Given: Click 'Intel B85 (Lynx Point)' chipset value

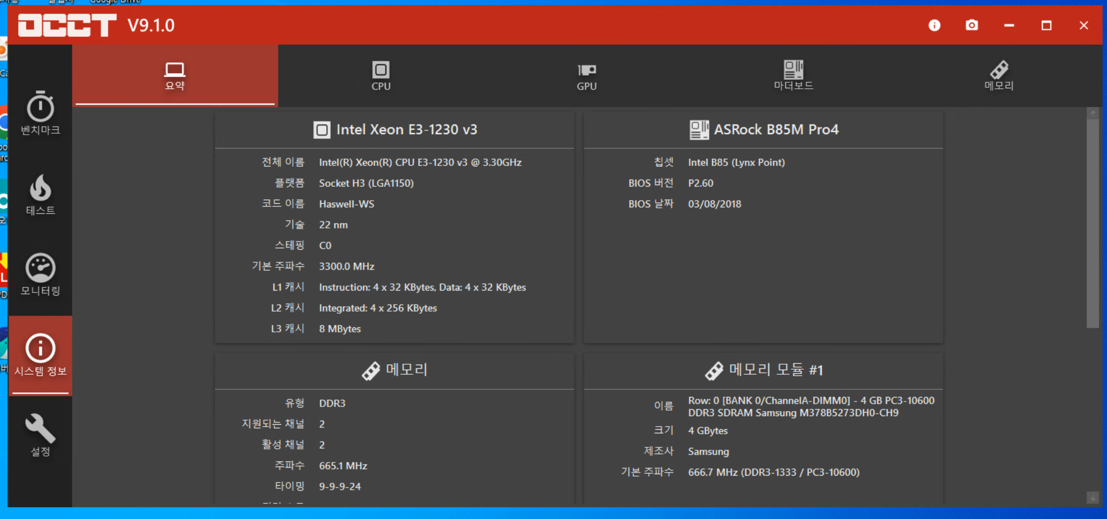Looking at the screenshot, I should tap(736, 162).
